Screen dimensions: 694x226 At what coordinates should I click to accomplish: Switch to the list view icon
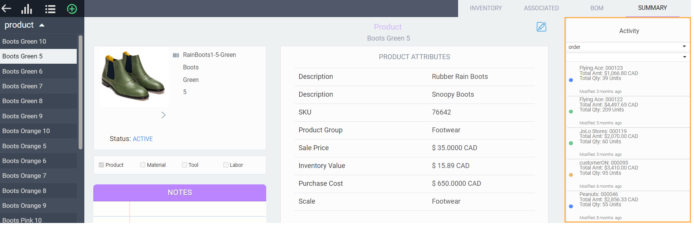pos(50,9)
